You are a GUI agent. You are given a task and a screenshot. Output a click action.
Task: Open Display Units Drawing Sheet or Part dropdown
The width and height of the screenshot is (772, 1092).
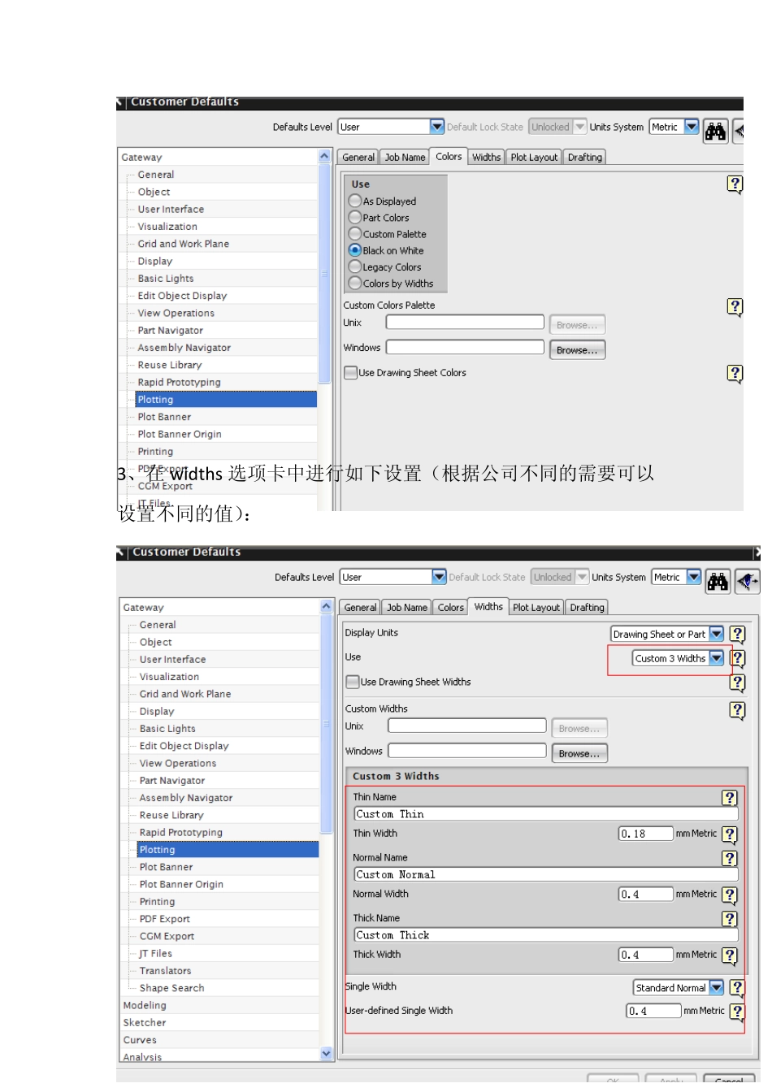716,634
